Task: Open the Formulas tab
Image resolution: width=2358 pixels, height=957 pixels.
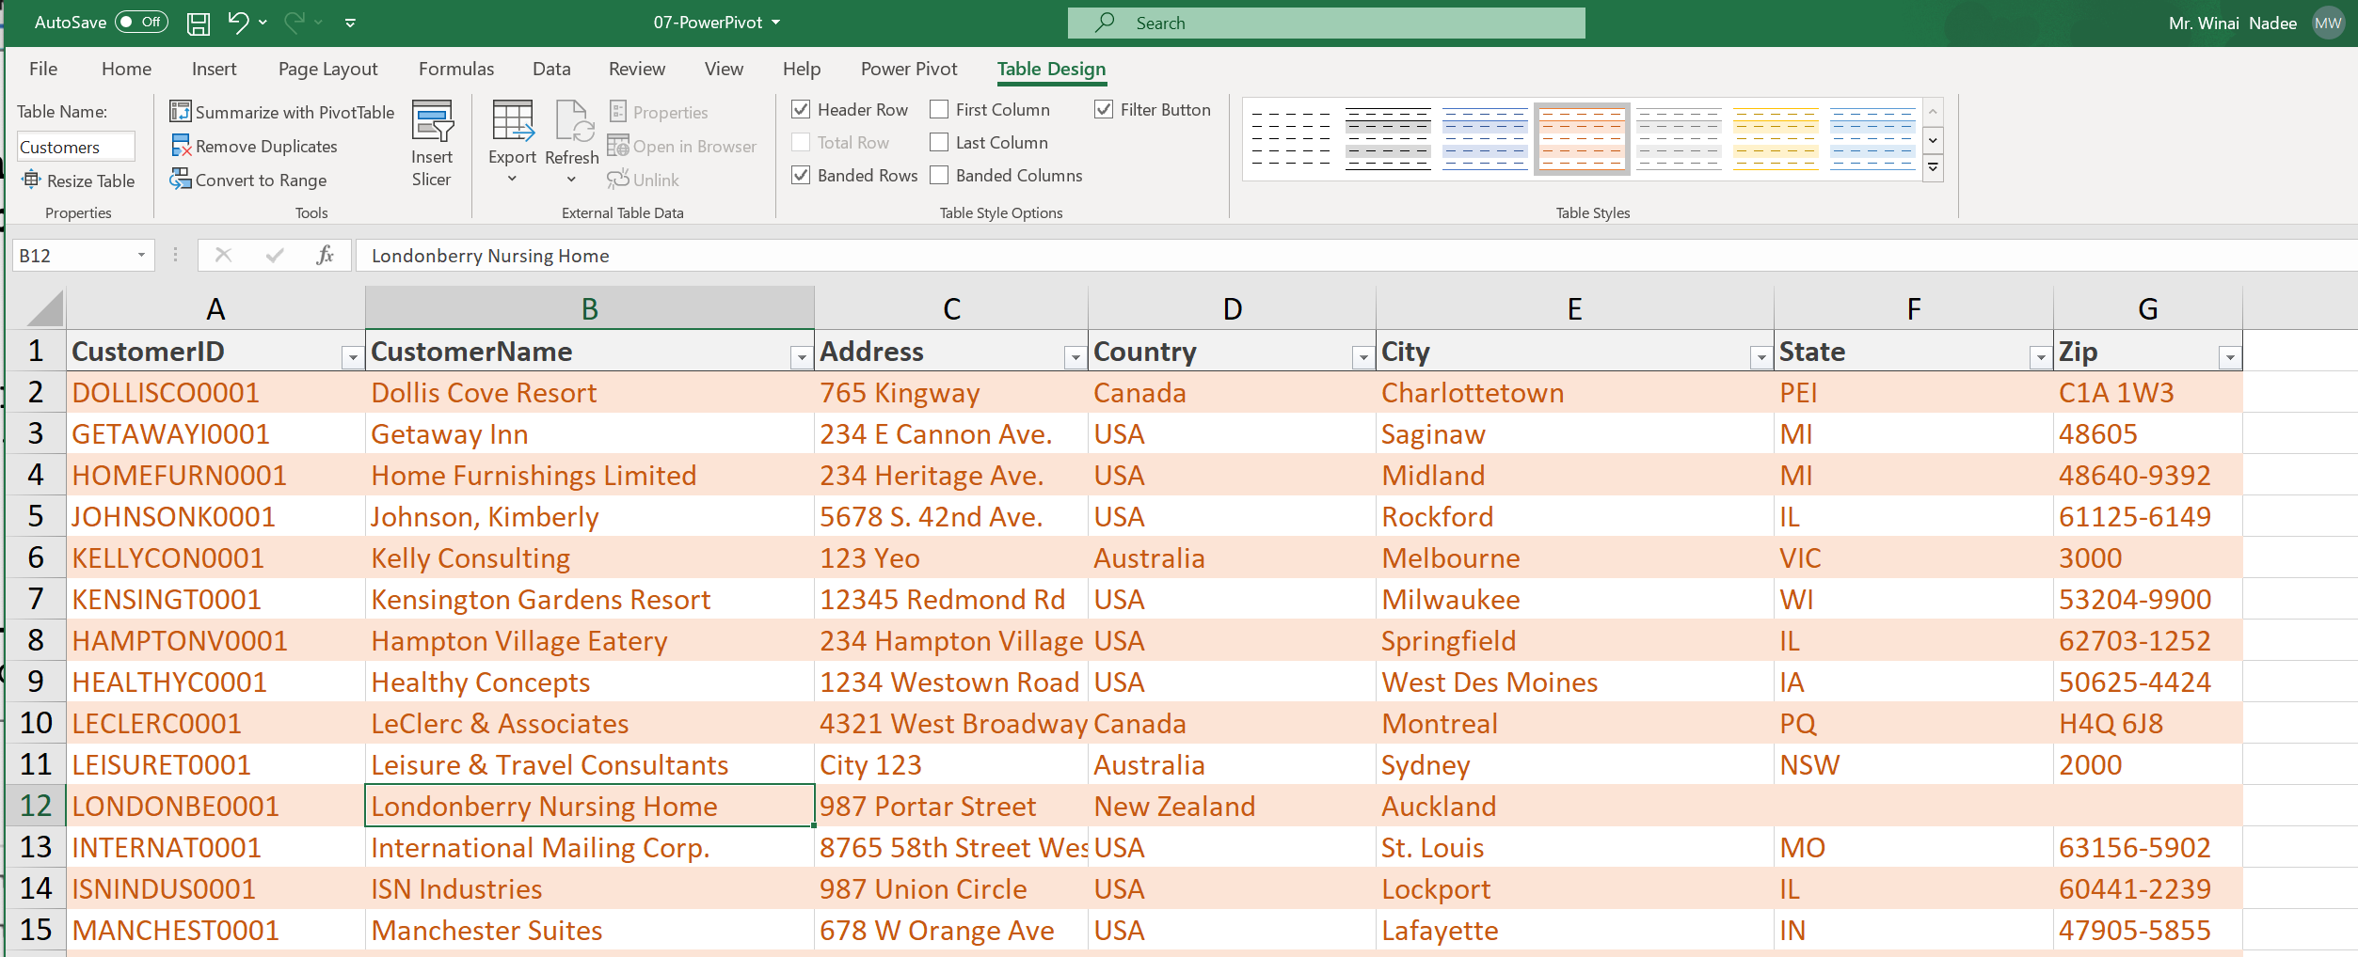Action: (x=455, y=69)
